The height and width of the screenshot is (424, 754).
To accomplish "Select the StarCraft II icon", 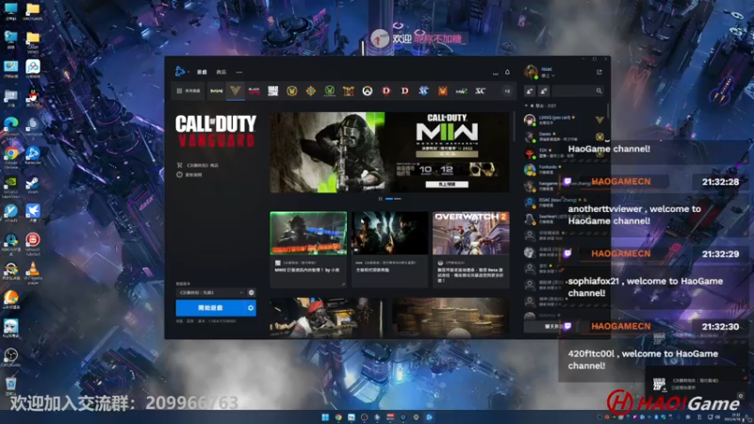I will (423, 90).
